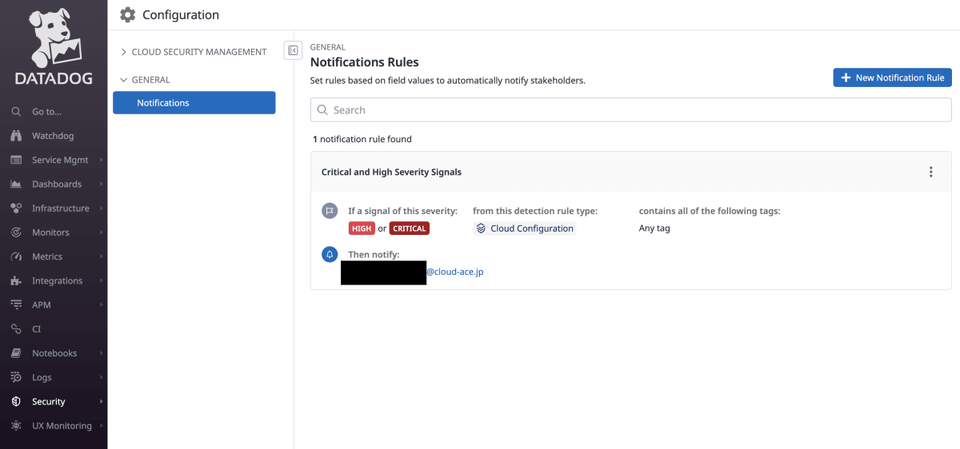The image size is (960, 449).
Task: Click the Go to search magnifier icon
Action: [x=16, y=112]
